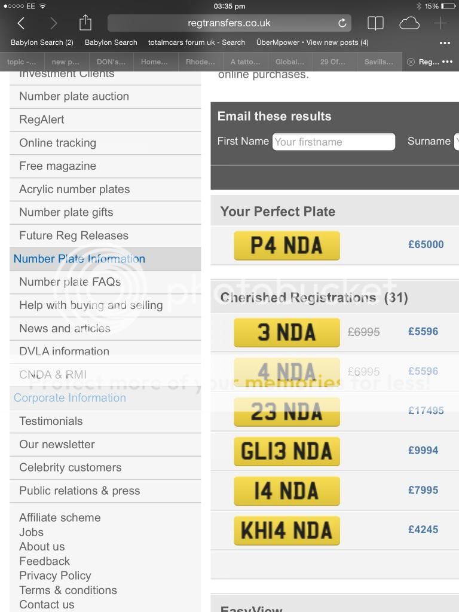Open iCloud Tabs cloud icon
The width and height of the screenshot is (459, 612).
pos(409,23)
